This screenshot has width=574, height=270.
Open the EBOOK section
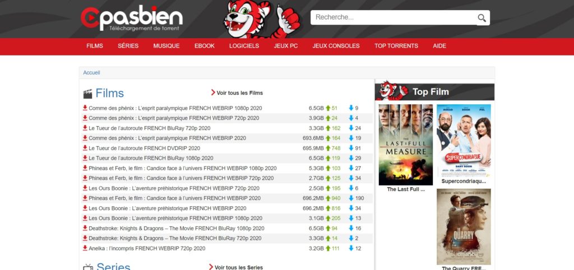[205, 46]
